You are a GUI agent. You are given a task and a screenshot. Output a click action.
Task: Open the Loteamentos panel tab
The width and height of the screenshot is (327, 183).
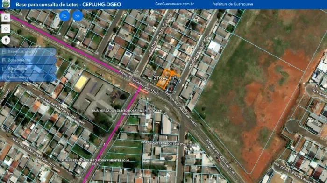click(x=28, y=77)
